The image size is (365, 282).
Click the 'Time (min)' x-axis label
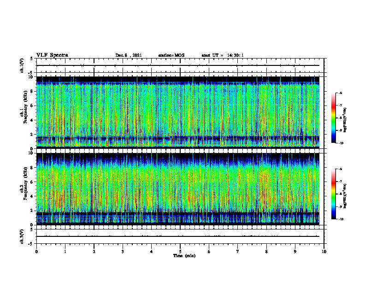point(184,256)
